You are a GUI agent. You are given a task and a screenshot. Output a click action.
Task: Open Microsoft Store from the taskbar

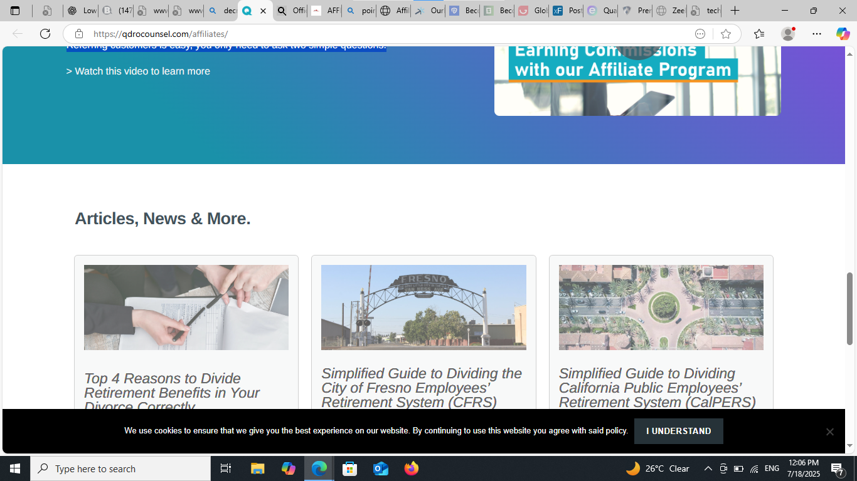[349, 468]
